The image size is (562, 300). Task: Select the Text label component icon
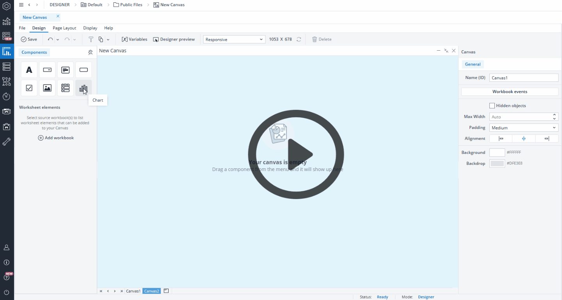tap(29, 70)
